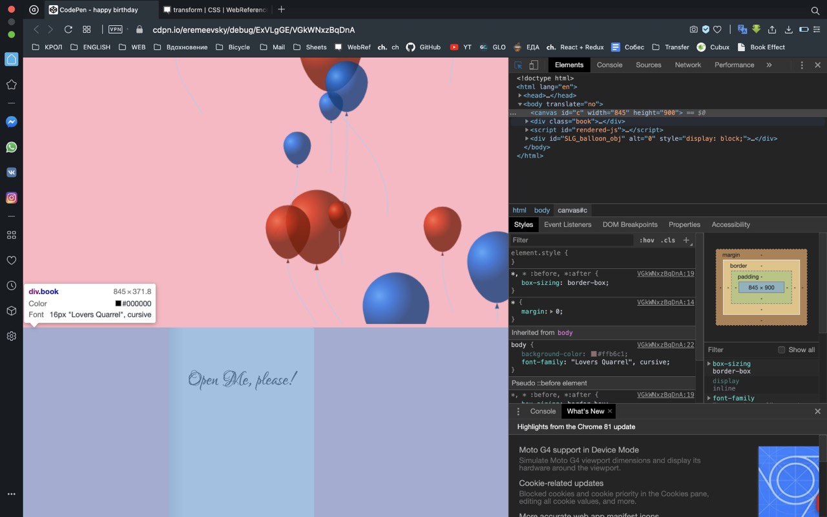
Task: Switch to the Sources tab
Action: coord(649,65)
